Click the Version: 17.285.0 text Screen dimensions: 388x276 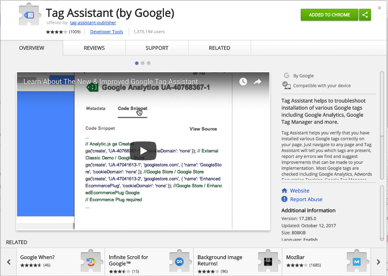[x=299, y=218]
